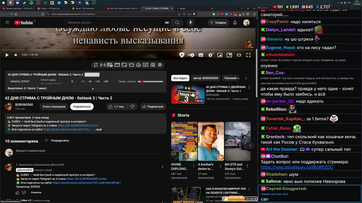Reply with Ответить on pinned comment
Image resolution: width=362 pixels, height=203 pixels.
pos(36,193)
